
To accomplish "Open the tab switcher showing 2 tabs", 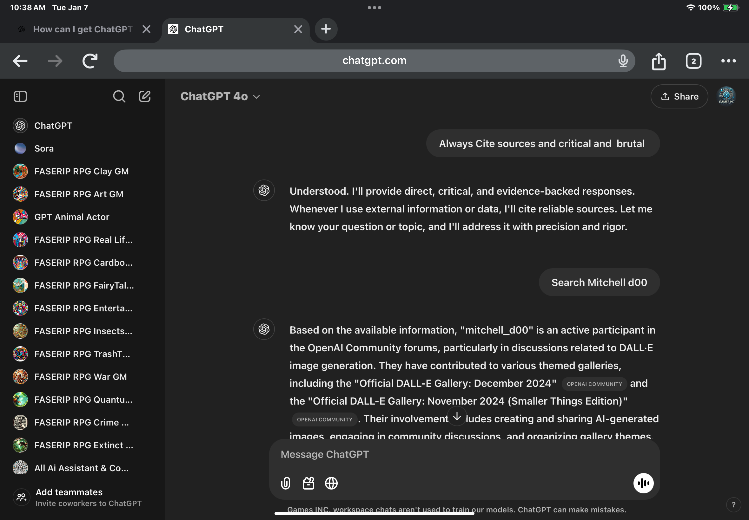I will 693,61.
